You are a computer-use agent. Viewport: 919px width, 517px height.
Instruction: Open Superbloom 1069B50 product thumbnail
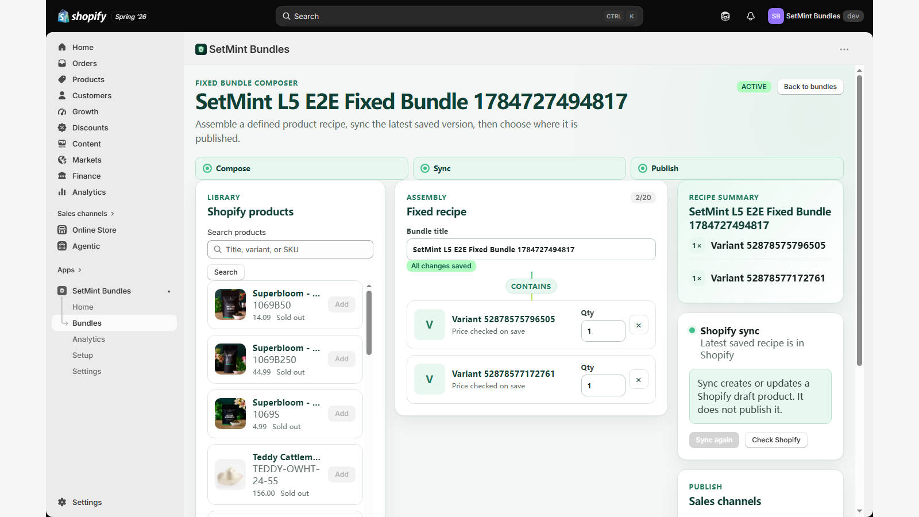[230, 304]
